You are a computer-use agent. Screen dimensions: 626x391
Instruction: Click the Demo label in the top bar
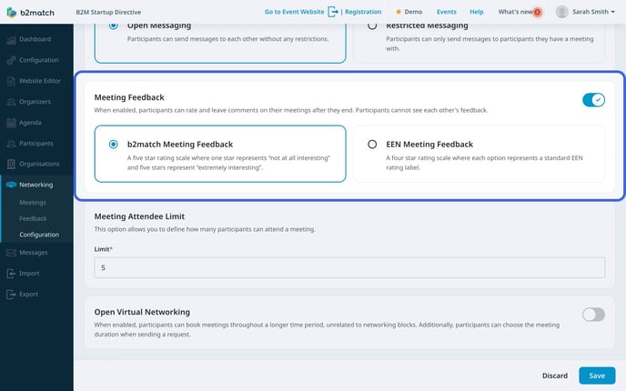coord(413,12)
